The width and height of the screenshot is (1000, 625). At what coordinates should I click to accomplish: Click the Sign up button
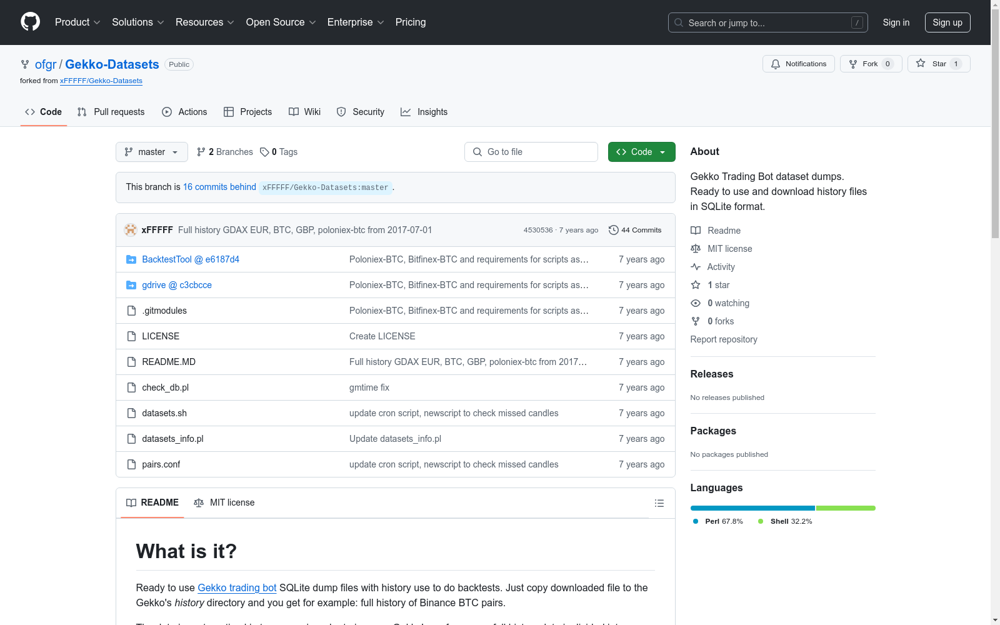click(x=947, y=22)
